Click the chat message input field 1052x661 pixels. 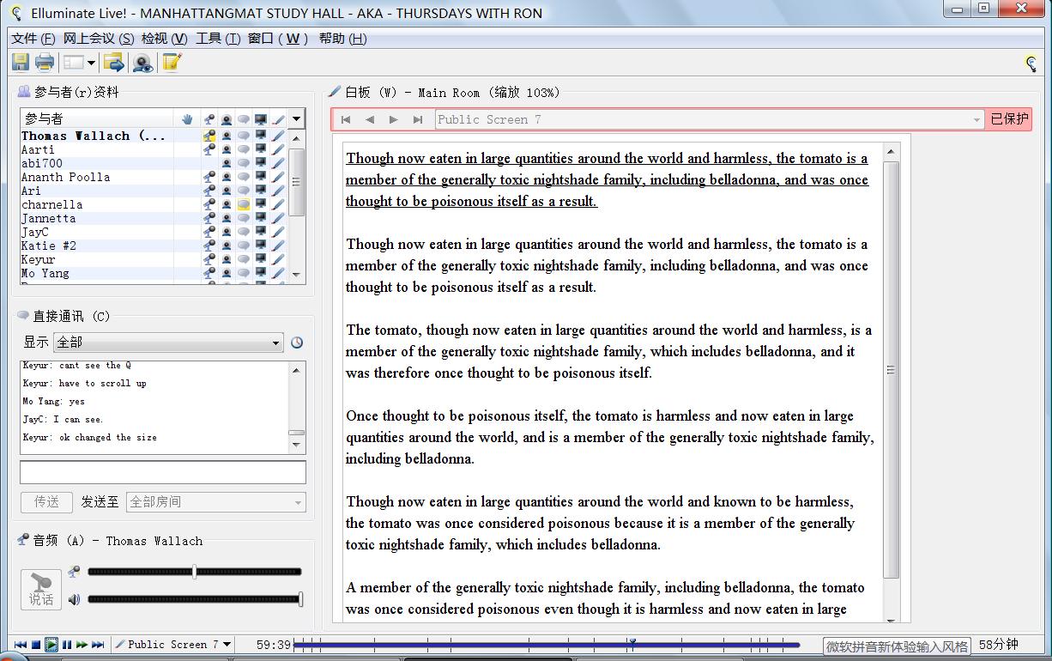point(163,473)
